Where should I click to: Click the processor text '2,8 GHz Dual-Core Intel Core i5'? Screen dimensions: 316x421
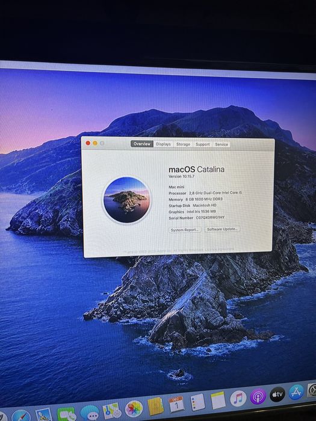(215, 193)
